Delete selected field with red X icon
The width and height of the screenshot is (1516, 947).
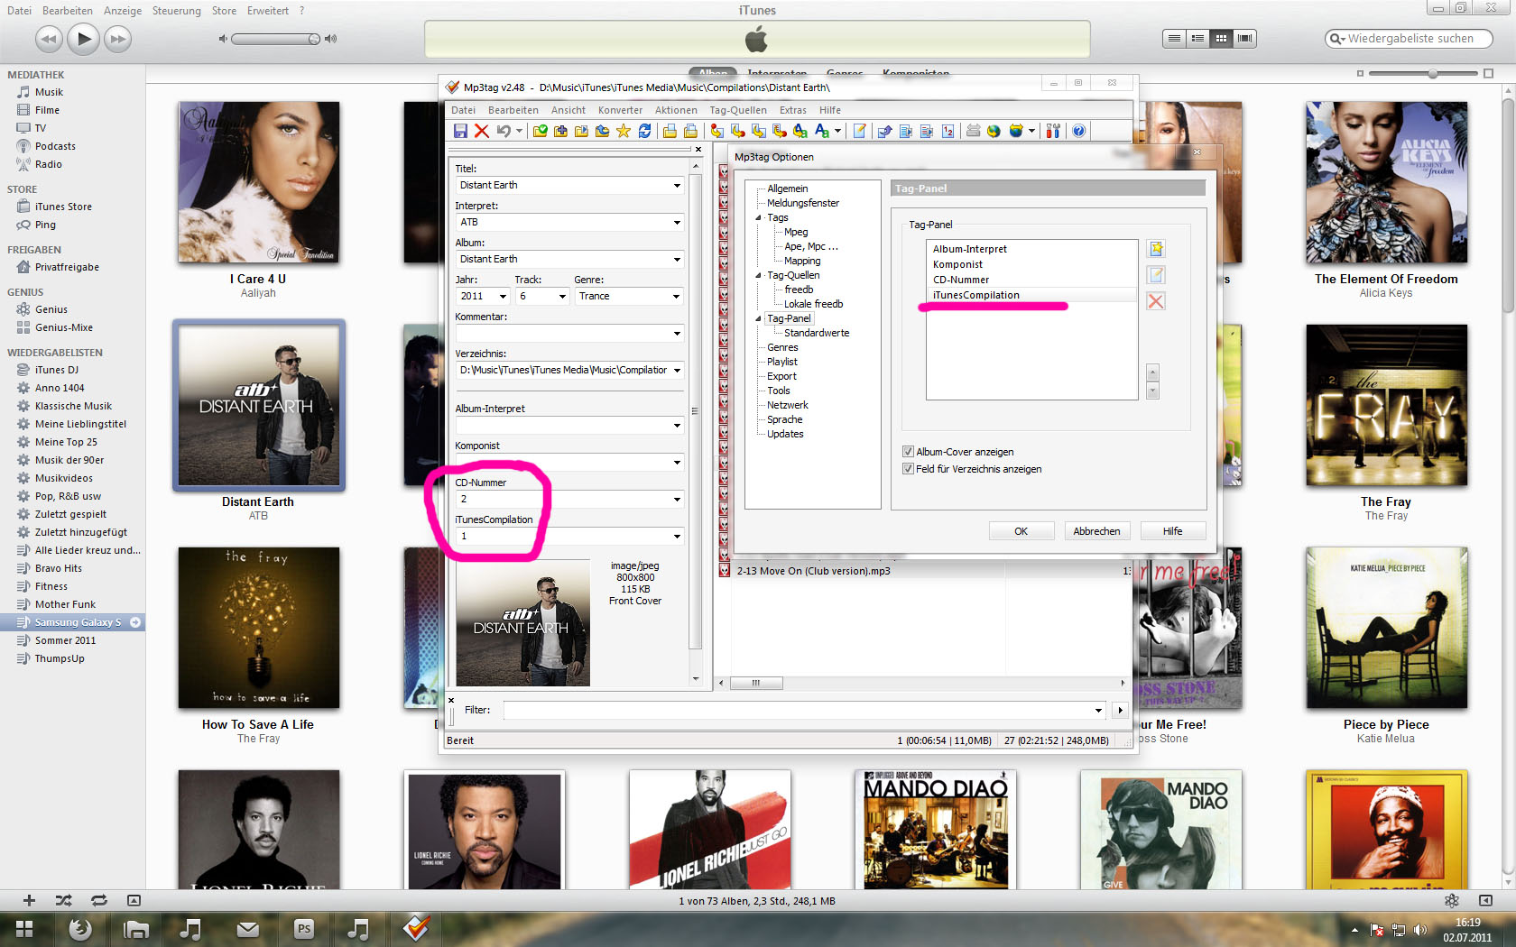coord(1156,301)
